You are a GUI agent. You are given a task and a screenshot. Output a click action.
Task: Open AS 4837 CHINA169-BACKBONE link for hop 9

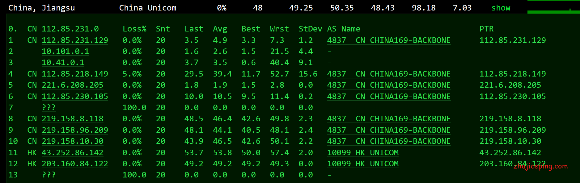[389, 130]
